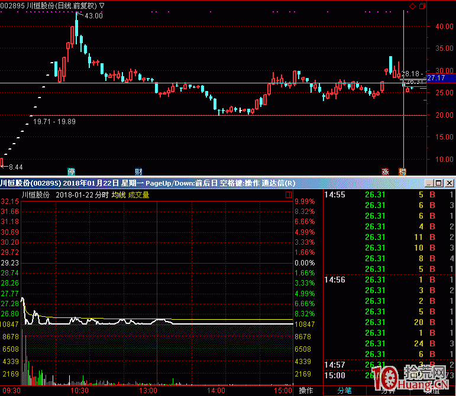
Task: Maximize the intraday popup window
Action: (440, 183)
